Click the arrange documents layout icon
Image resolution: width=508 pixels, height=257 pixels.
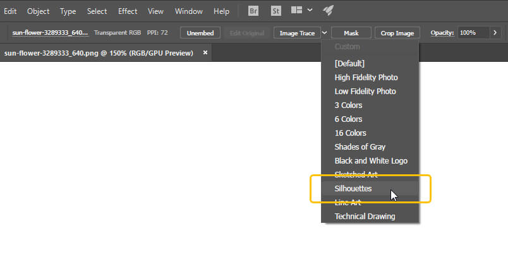tap(296, 10)
